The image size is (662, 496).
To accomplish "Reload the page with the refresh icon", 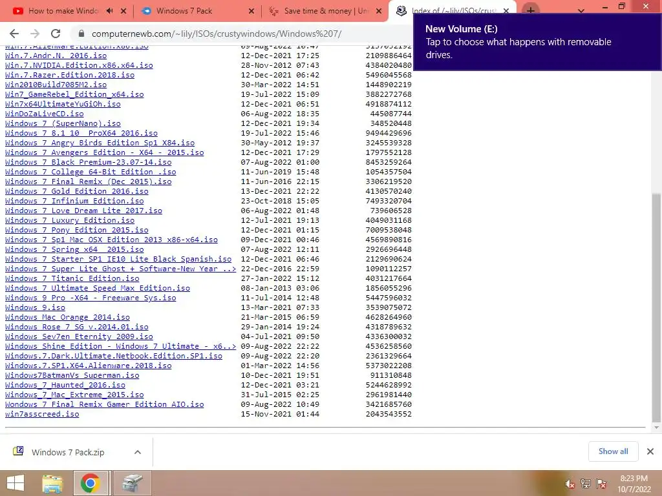I will [56, 34].
